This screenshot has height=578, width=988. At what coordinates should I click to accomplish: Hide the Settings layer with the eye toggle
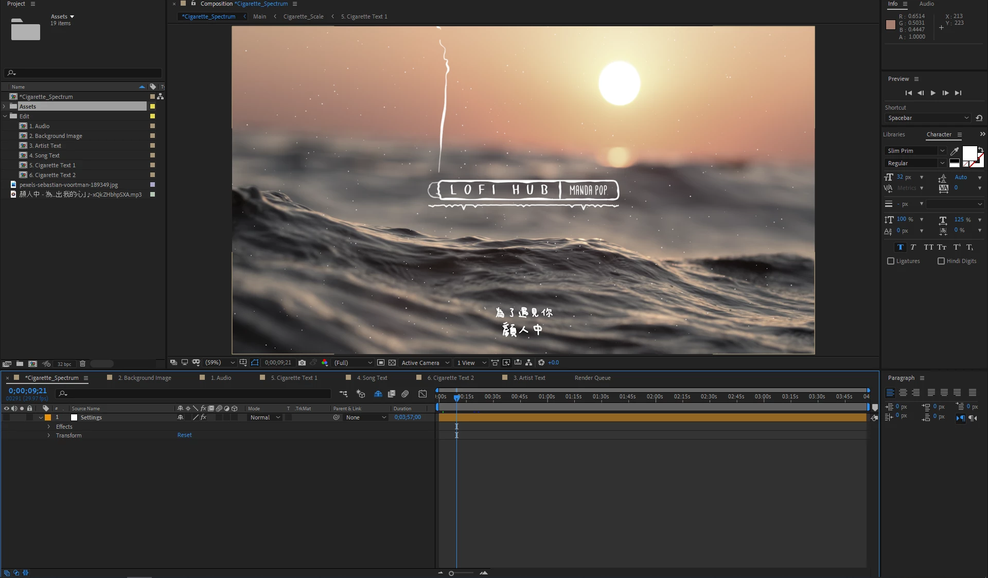(6, 418)
